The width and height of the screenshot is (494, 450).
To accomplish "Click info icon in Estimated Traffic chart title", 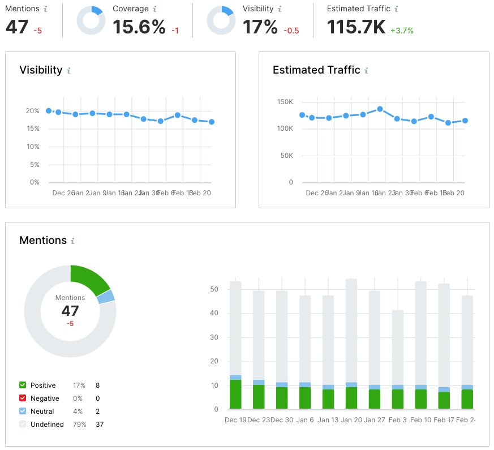I will tap(366, 71).
